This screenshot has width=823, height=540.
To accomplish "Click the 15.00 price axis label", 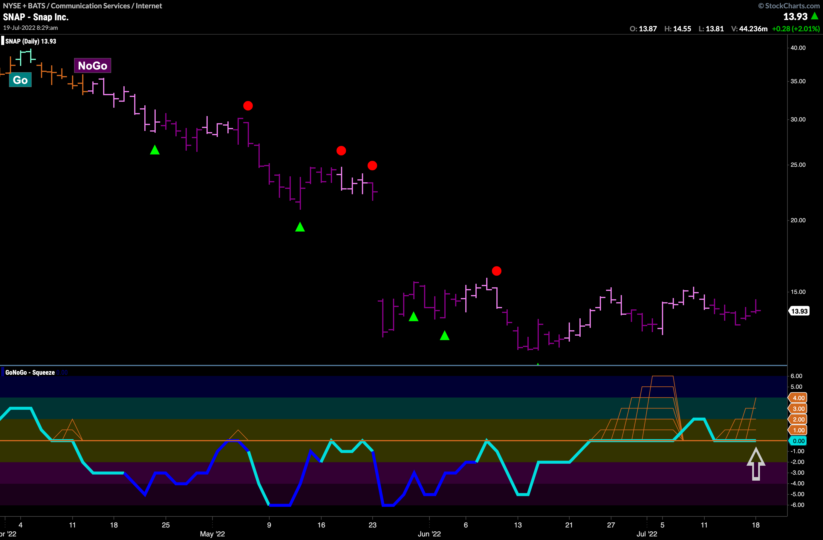I will tap(798, 292).
